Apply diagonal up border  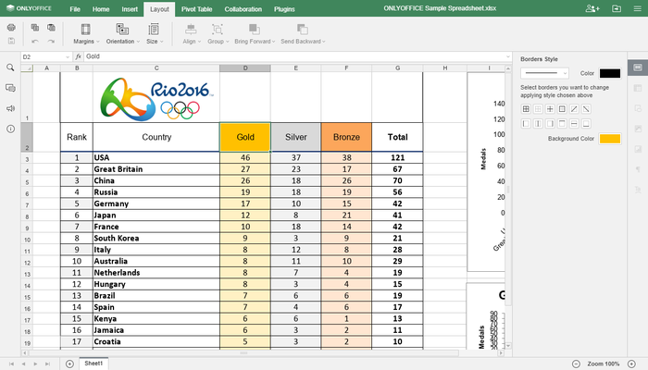coord(574,109)
